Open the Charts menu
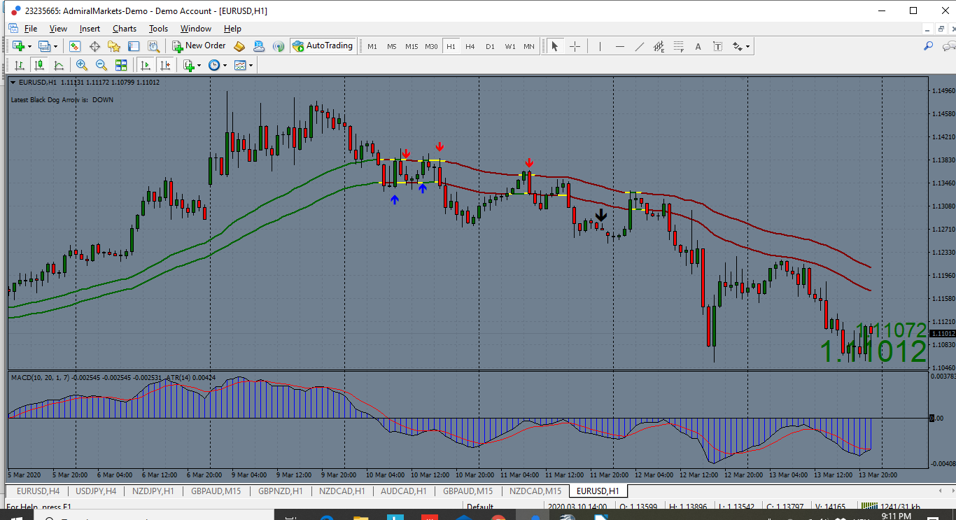This screenshot has height=520, width=956. point(125,29)
